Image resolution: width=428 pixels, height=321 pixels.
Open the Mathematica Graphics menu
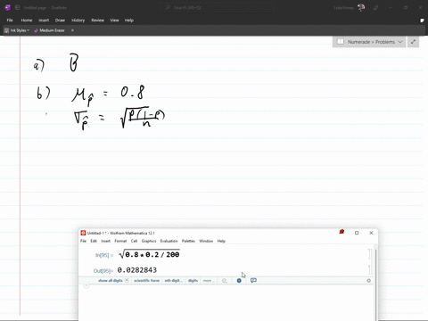tap(149, 241)
